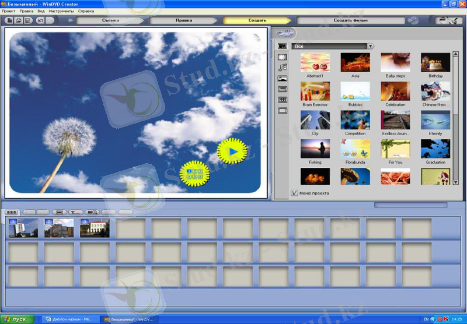Screen dimensions: 467x324
Task: Click the save project toolbar icon
Action: pos(27,20)
